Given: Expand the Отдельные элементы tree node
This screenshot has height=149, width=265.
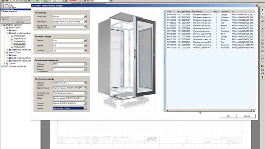Looking at the screenshot, I should pyautogui.click(x=2, y=66).
